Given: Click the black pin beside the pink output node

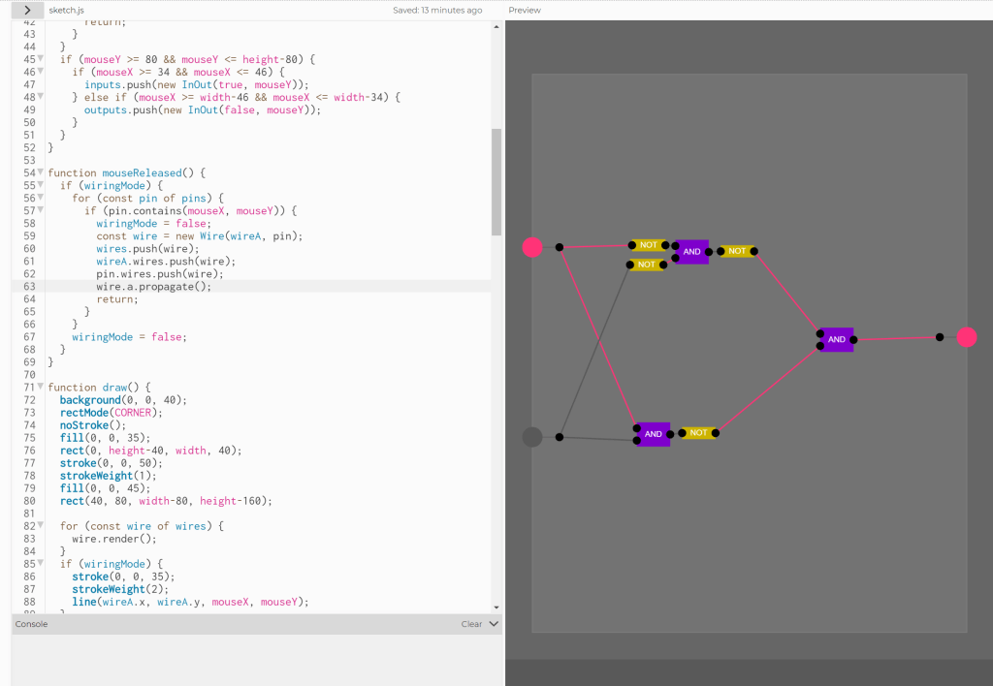Looking at the screenshot, I should coord(940,337).
